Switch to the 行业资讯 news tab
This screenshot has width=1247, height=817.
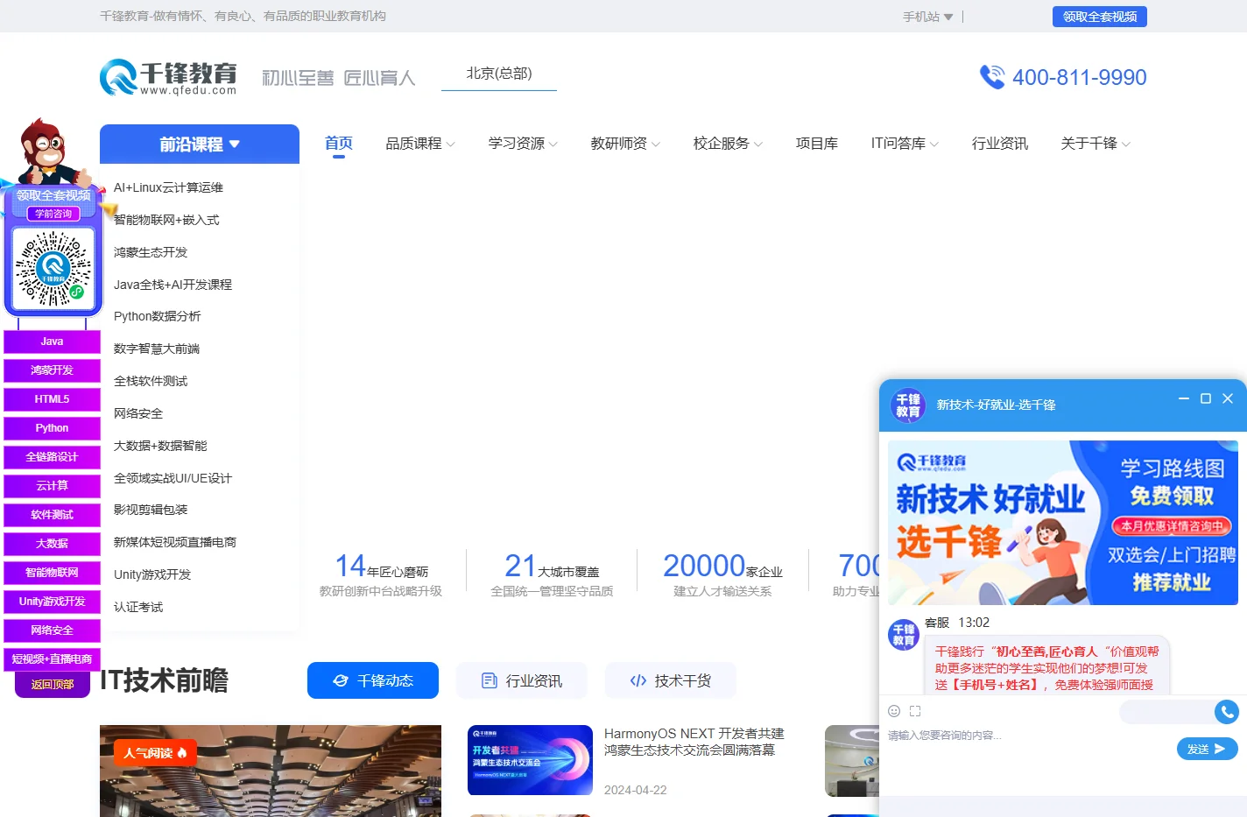pos(522,680)
